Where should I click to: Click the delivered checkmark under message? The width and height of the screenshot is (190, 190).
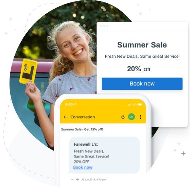[72, 179]
